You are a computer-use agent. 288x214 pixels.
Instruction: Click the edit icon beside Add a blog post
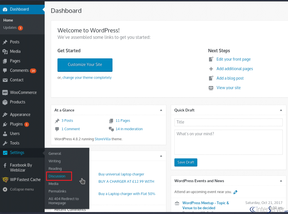point(211,78)
